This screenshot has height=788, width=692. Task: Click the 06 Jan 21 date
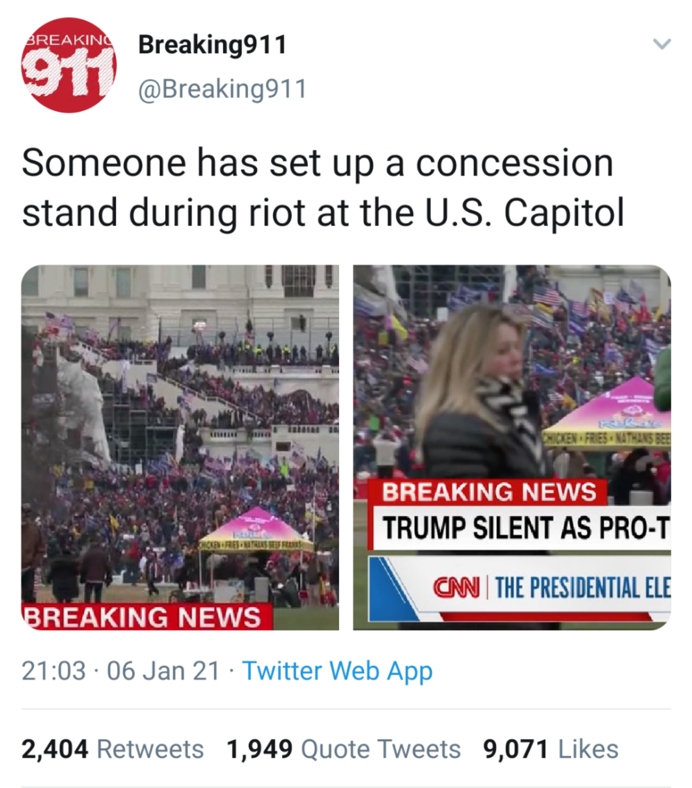point(163,671)
